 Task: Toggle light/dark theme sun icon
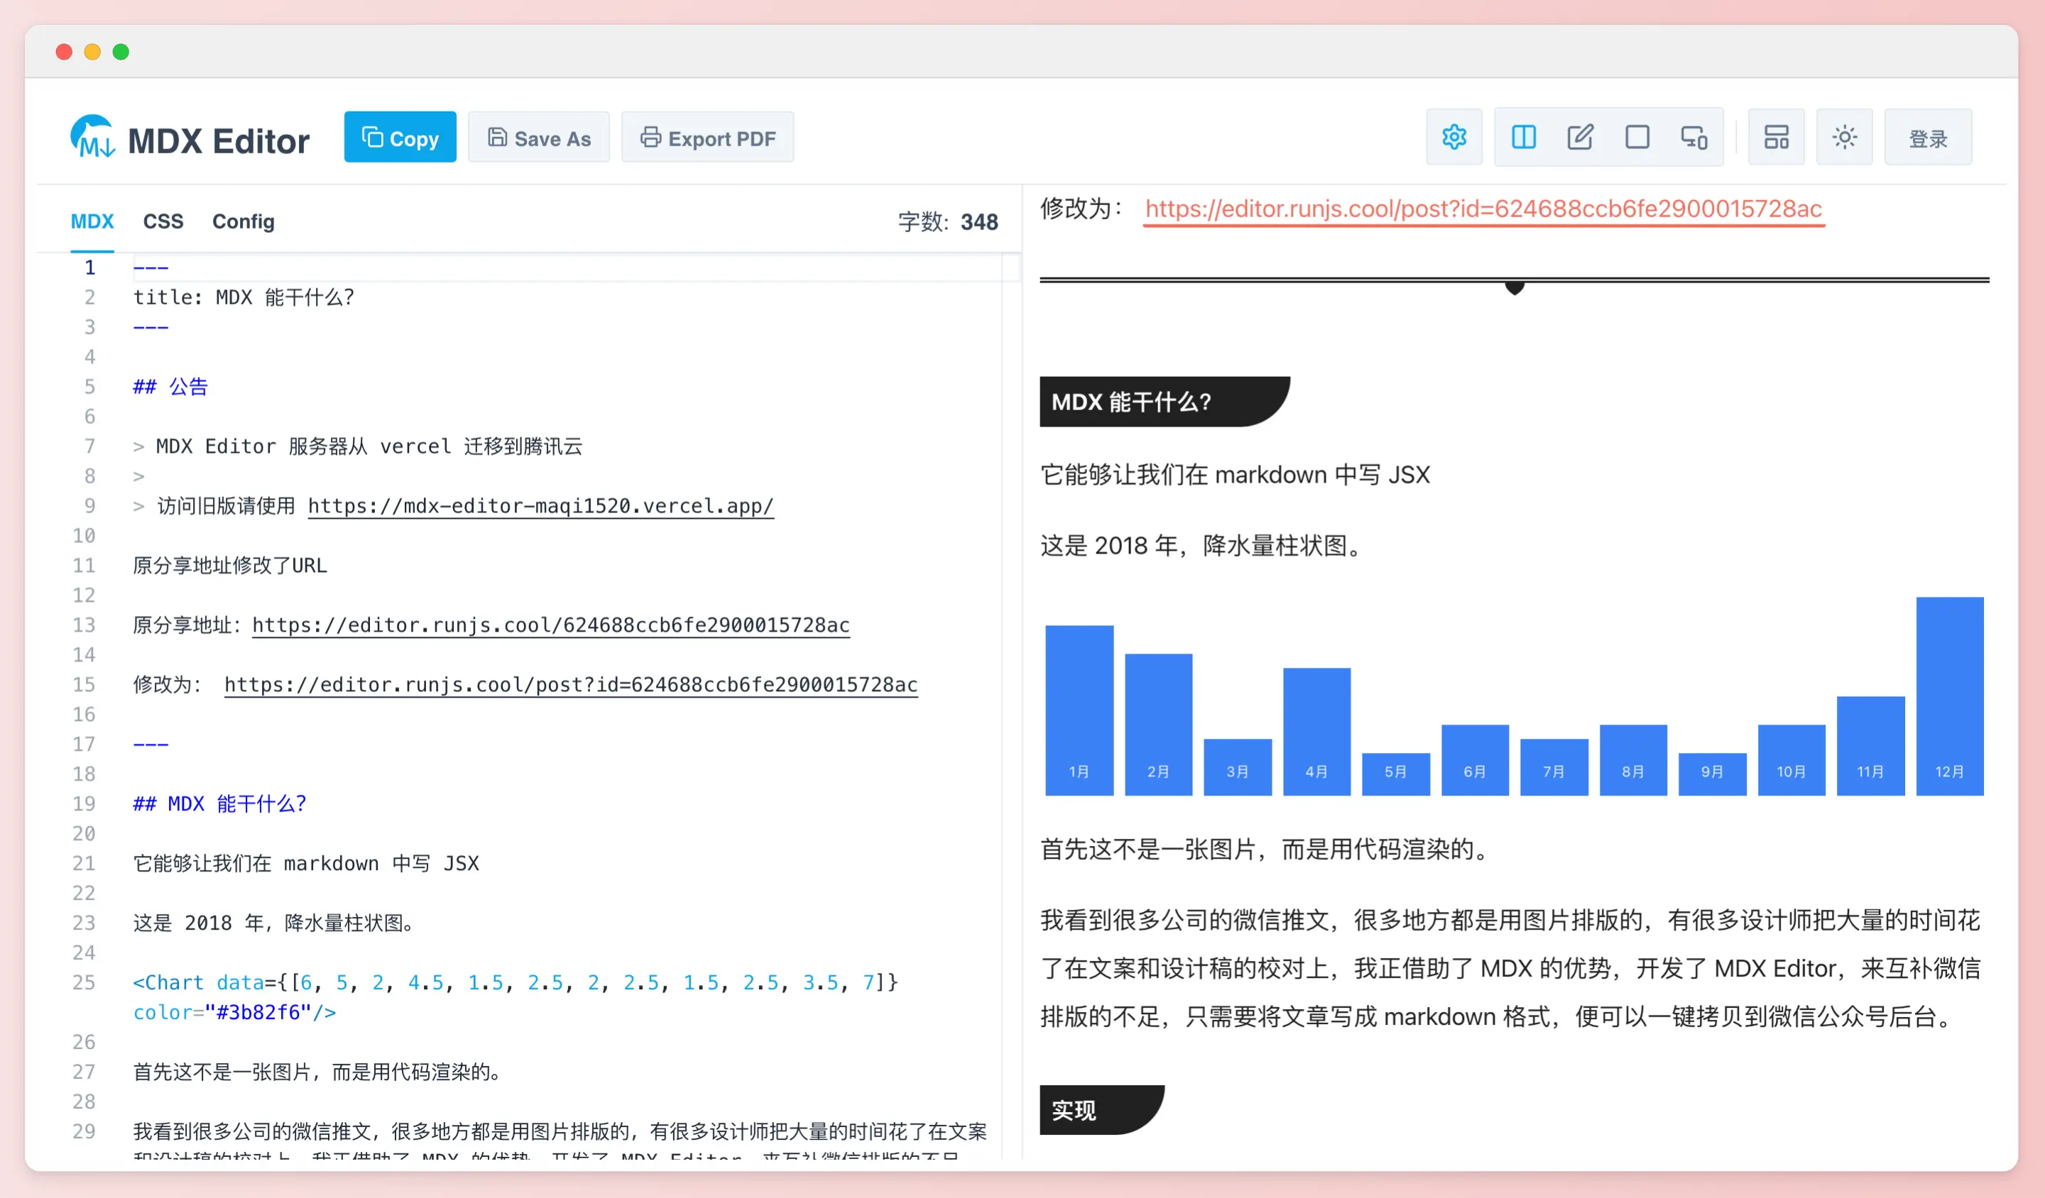(x=1844, y=137)
